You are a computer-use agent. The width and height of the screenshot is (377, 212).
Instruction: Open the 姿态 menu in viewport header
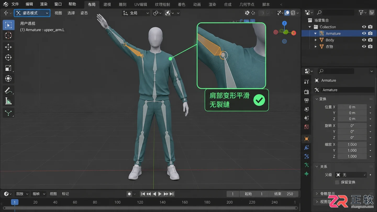(84, 13)
